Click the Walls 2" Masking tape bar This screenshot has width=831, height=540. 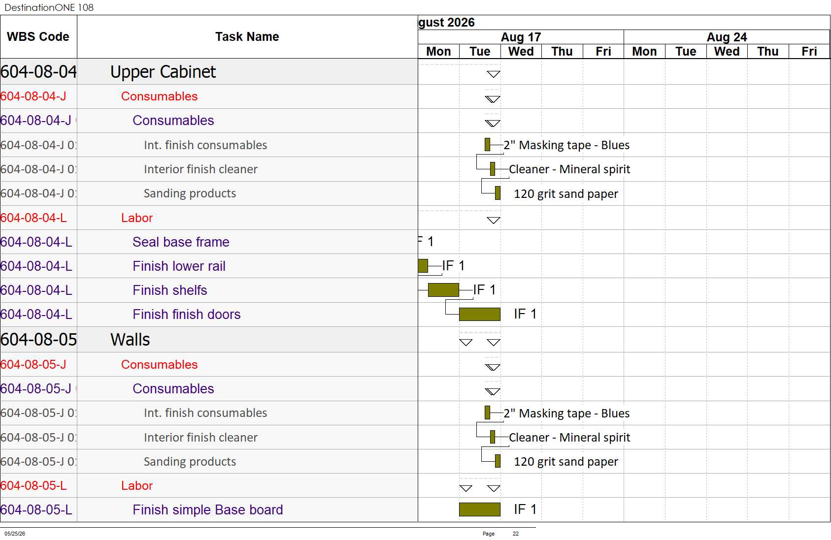487,413
